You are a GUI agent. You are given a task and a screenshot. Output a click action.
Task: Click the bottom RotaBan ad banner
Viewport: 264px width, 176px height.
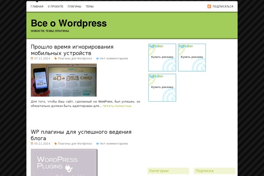pyautogui.click(x=162, y=88)
